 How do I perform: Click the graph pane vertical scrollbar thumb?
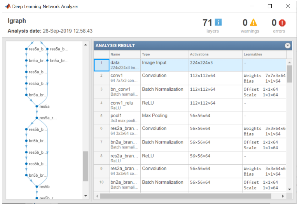(x=86, y=166)
